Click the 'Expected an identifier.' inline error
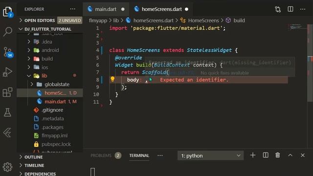 tap(194, 80)
